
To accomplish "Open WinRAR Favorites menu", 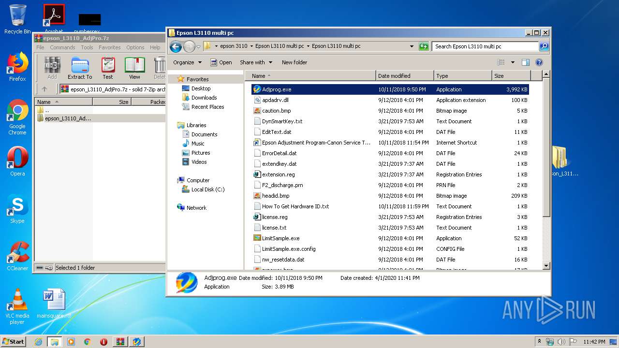I will (x=110, y=47).
